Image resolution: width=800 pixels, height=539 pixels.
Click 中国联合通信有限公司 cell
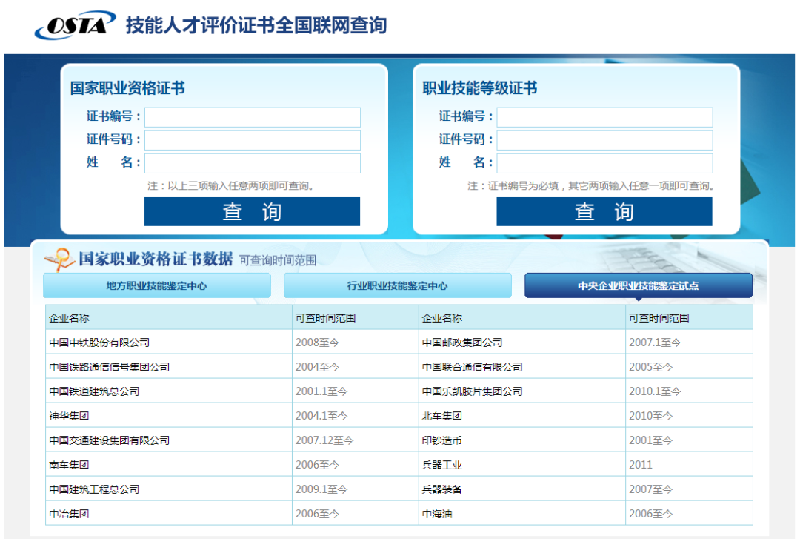(522, 367)
